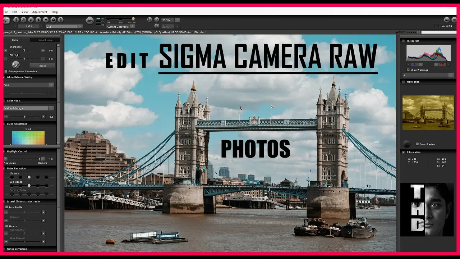
Task: Switch to the Monochrome tab
Action: click(x=45, y=40)
